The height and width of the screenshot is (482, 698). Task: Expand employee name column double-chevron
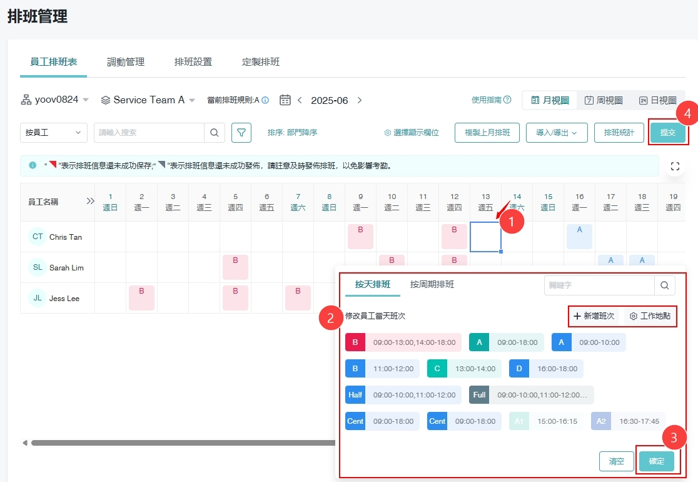click(x=90, y=202)
